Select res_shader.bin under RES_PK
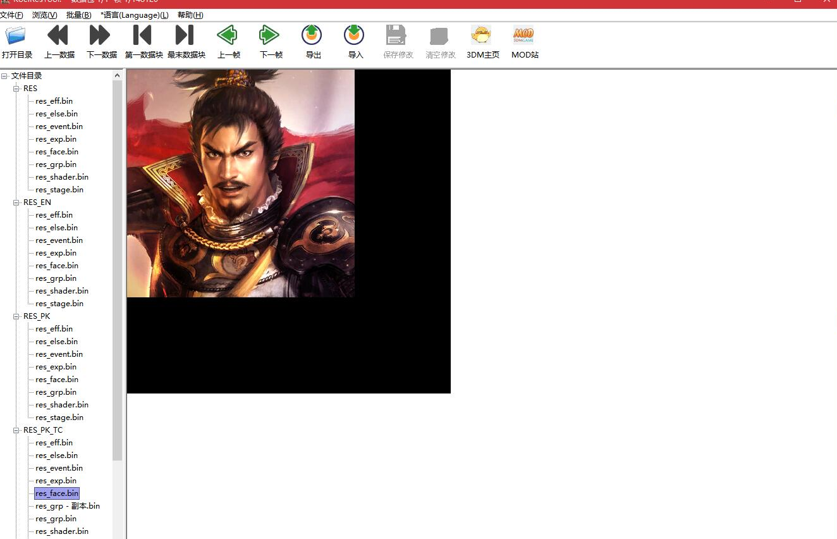The width and height of the screenshot is (837, 539). click(x=62, y=405)
